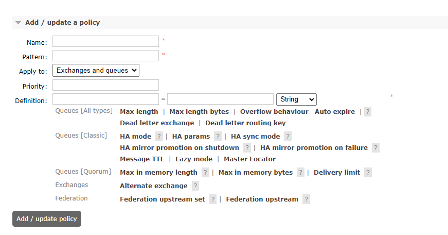Focus the policy Name input field
The width and height of the screenshot is (448, 235).
(x=105, y=42)
